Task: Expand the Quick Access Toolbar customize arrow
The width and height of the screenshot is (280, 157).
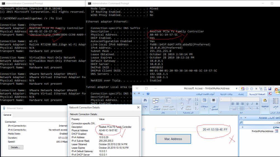Action: tap(236, 89)
